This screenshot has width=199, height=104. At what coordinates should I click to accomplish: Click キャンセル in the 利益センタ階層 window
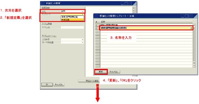click(x=59, y=85)
